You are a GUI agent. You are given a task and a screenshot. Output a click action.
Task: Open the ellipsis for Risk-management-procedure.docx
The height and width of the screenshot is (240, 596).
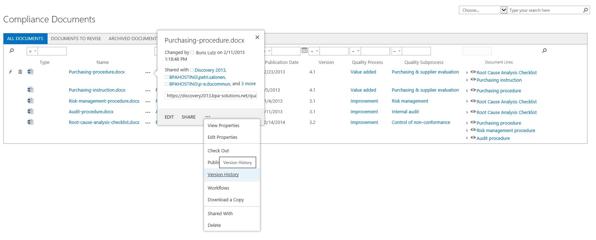click(148, 102)
